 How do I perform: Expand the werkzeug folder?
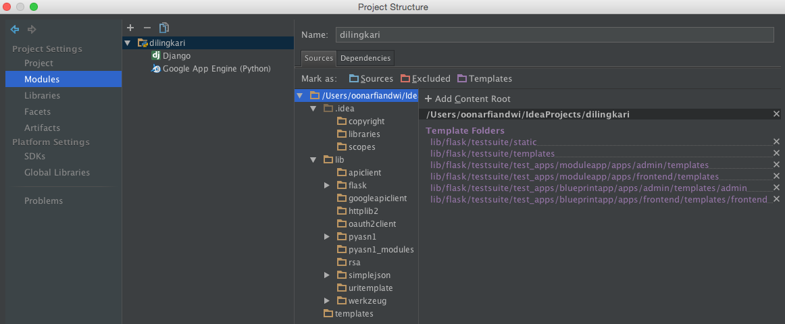pos(327,300)
